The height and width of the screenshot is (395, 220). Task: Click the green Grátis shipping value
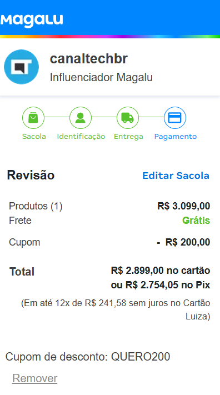click(x=196, y=221)
